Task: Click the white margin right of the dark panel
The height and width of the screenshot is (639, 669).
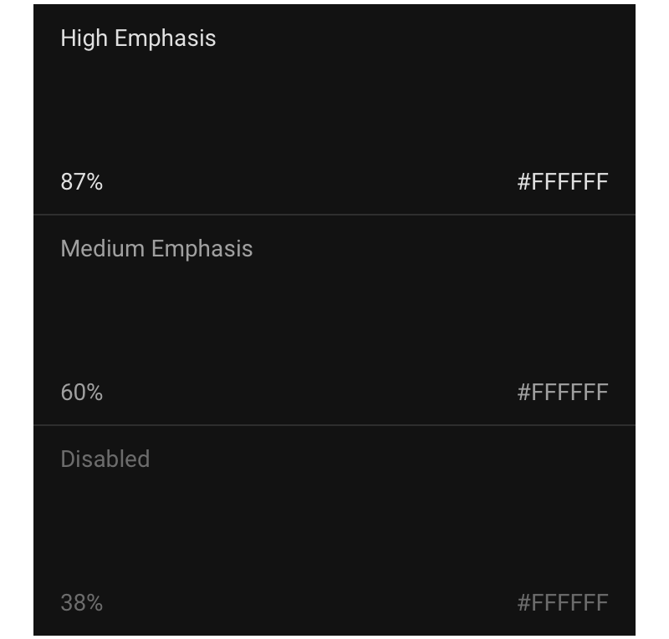Action: (652, 319)
